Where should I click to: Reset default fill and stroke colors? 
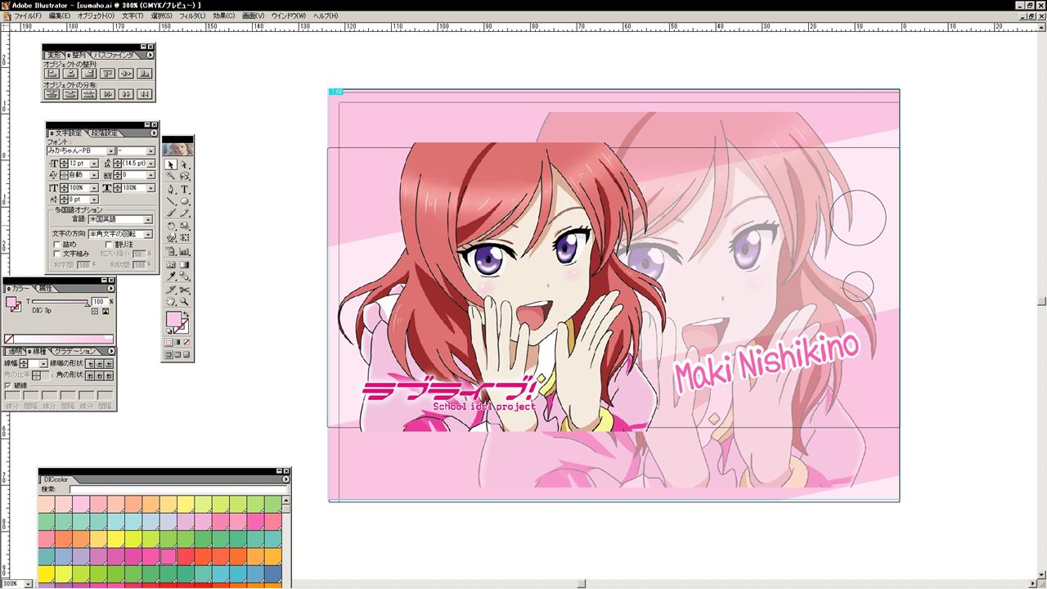pos(169,331)
